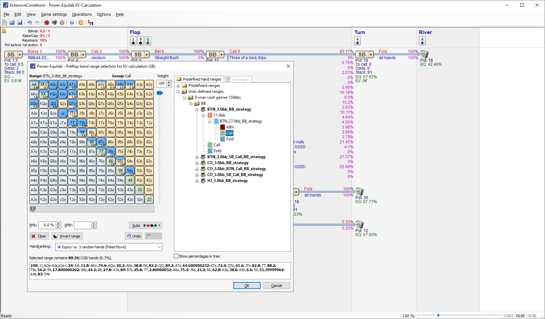Viewport: 545px width, 319px height.
Task: Click the CO_3.0bb_BB_strategy players icon
Action: tap(203, 163)
